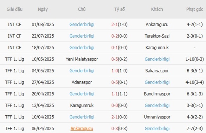Open Karagumruk away team in 18/07/2025 row
Screen dimensions: 206x133
(x=157, y=47)
